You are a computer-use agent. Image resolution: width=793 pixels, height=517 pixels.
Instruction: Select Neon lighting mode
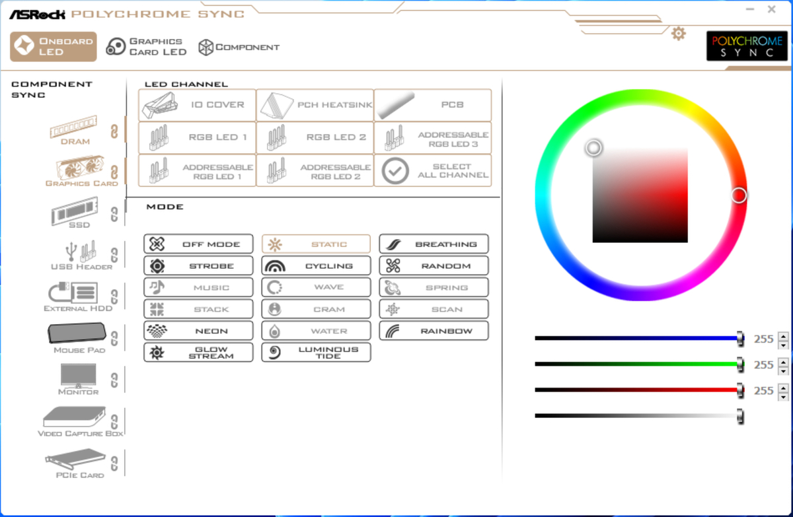tap(198, 331)
